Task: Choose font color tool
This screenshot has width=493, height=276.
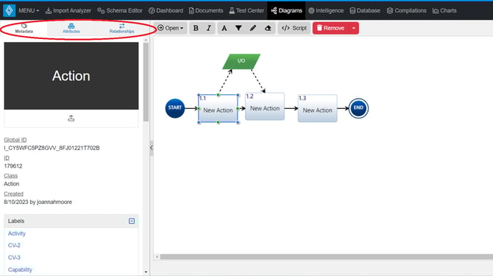Action: 224,28
